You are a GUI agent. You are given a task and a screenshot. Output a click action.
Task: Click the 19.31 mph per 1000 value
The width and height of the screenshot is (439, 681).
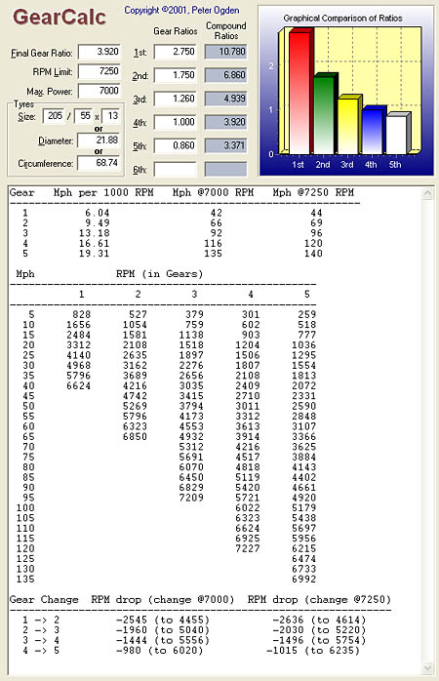(94, 254)
